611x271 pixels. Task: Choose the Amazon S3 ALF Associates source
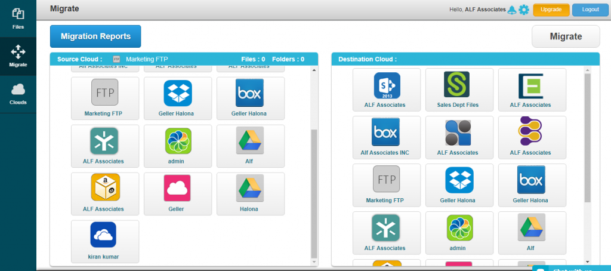(105, 194)
